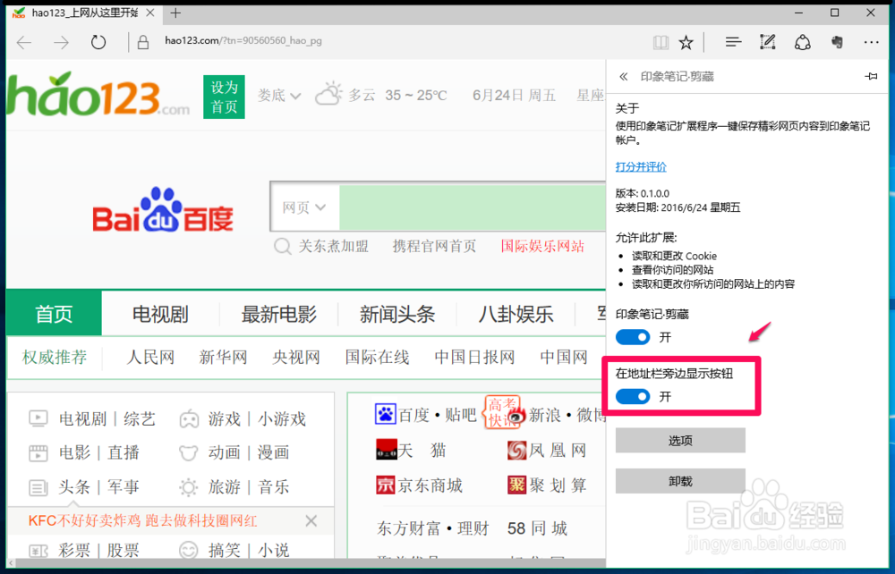This screenshot has height=574, width=895.
Task: Open the 网页 search type dropdown
Action: pos(304,207)
